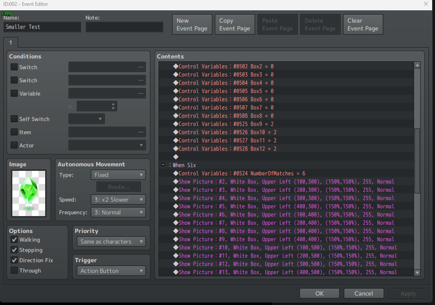Select Control Variables #0526 Box10 = 2 line
Image resolution: width=435 pixels, height=305 pixels.
pos(286,132)
